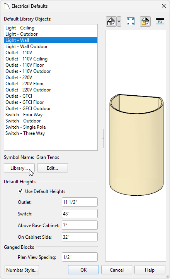This screenshot has height=279, width=170.
Task: Select Light - Wall Outdoor entry
Action: point(51,46)
